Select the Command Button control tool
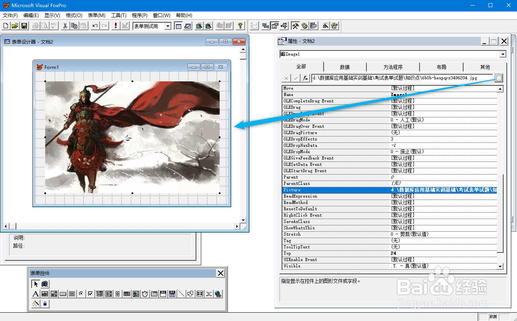This screenshot has height=321, width=517. (63, 294)
